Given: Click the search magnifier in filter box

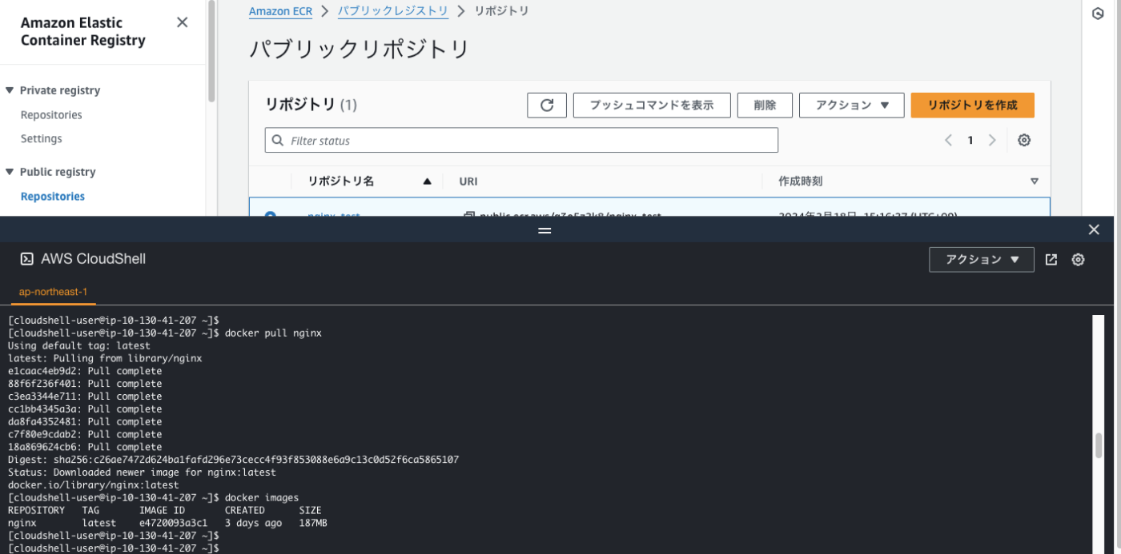Looking at the screenshot, I should [x=278, y=140].
